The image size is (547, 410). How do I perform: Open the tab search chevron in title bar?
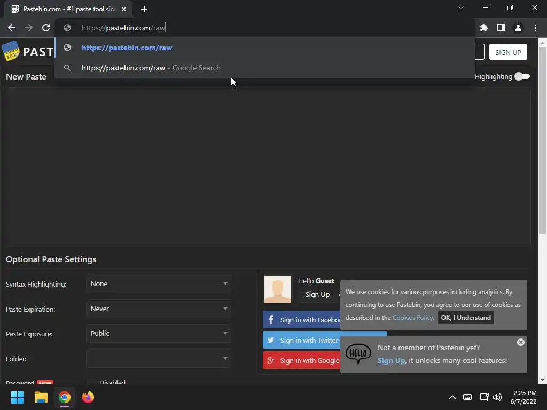[461, 7]
